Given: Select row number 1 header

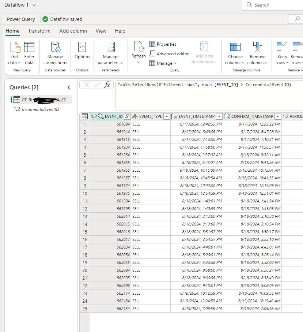Looking at the screenshot, I should pos(85,124).
